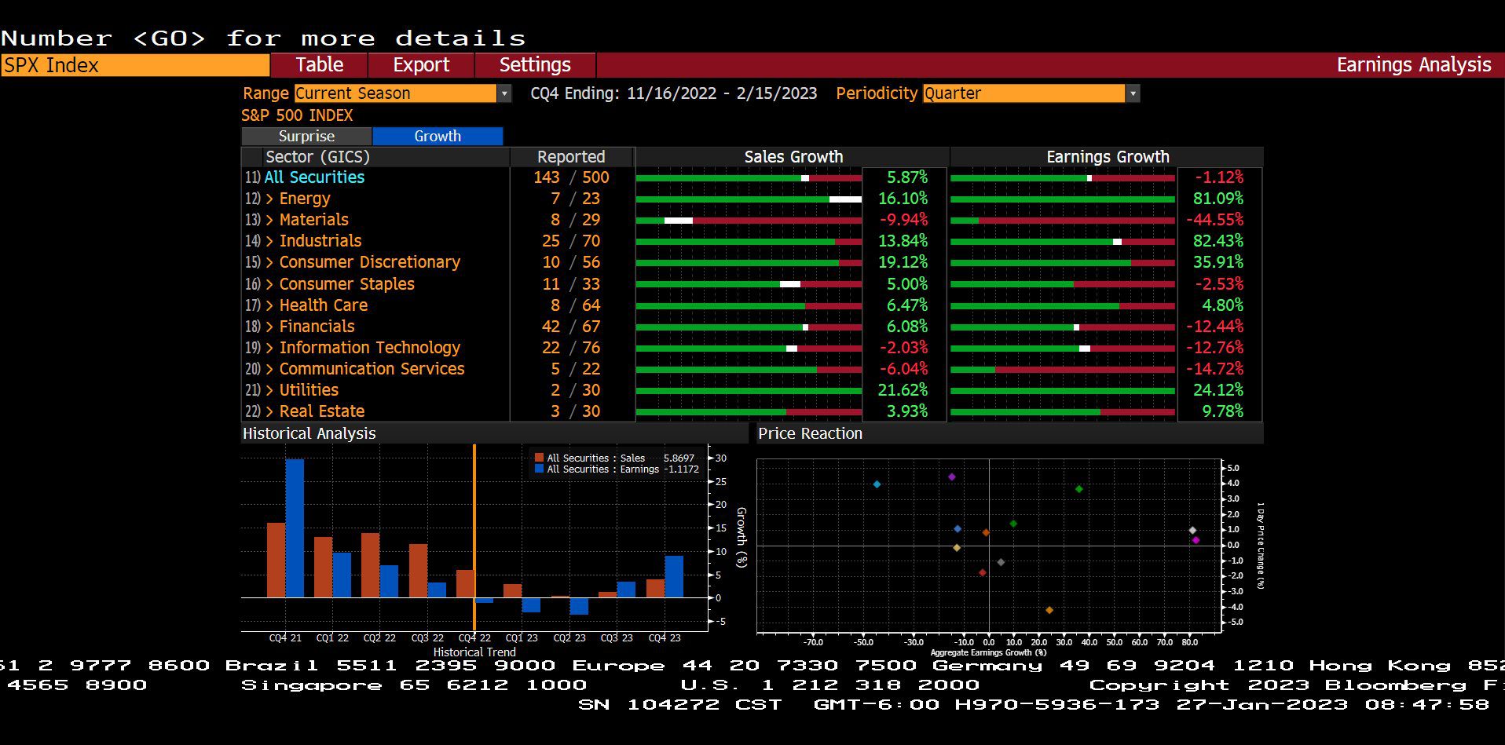
Task: Open the All Securities row
Action: [x=314, y=177]
